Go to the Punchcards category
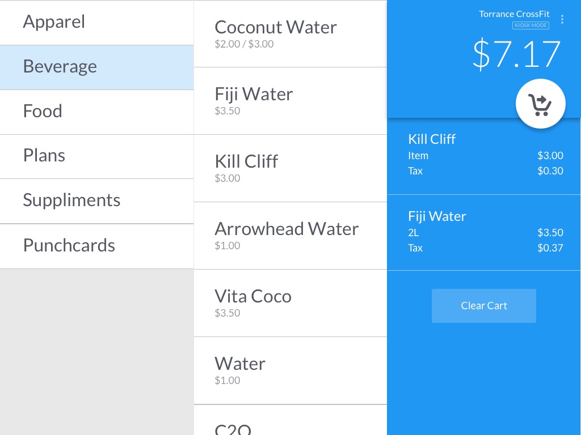This screenshot has width=581, height=435. pos(96,246)
